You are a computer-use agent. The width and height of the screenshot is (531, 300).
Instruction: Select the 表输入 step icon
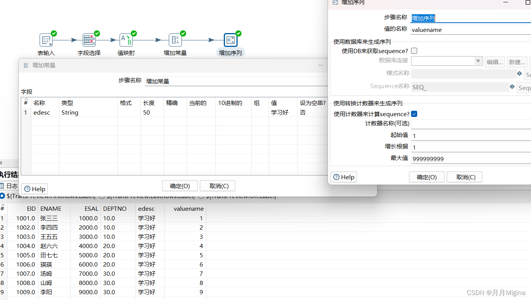46,40
